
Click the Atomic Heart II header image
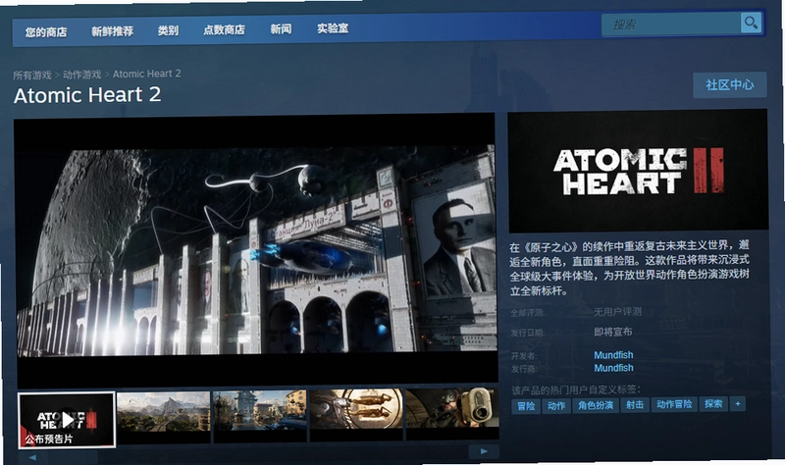638,171
